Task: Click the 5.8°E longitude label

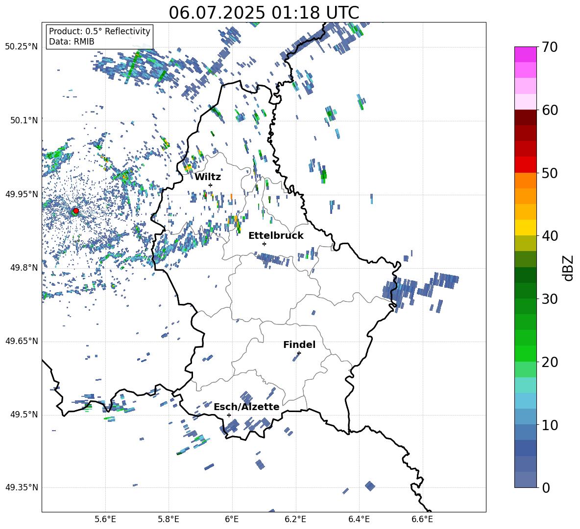Action: point(169,519)
